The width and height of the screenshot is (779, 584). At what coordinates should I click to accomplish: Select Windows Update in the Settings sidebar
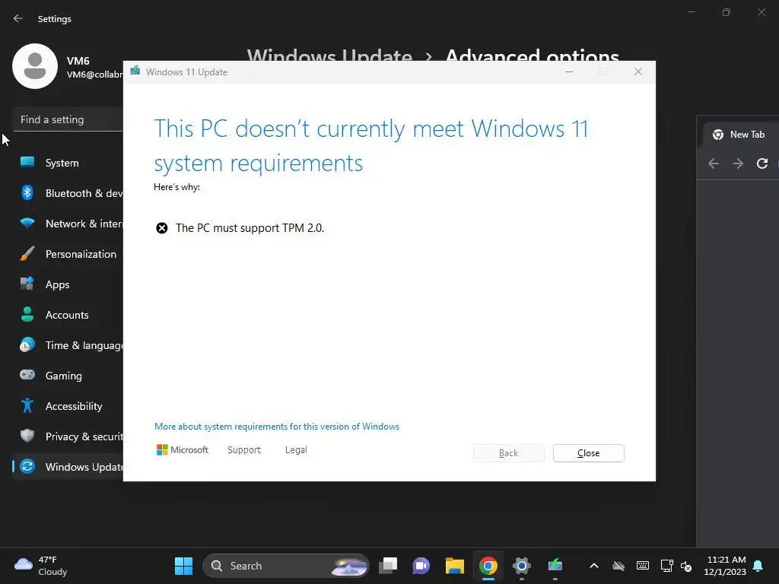click(68, 467)
